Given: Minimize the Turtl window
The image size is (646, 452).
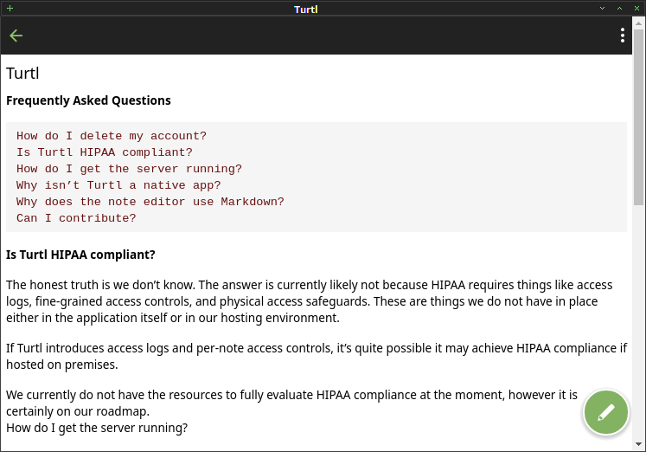Looking at the screenshot, I should [602, 9].
